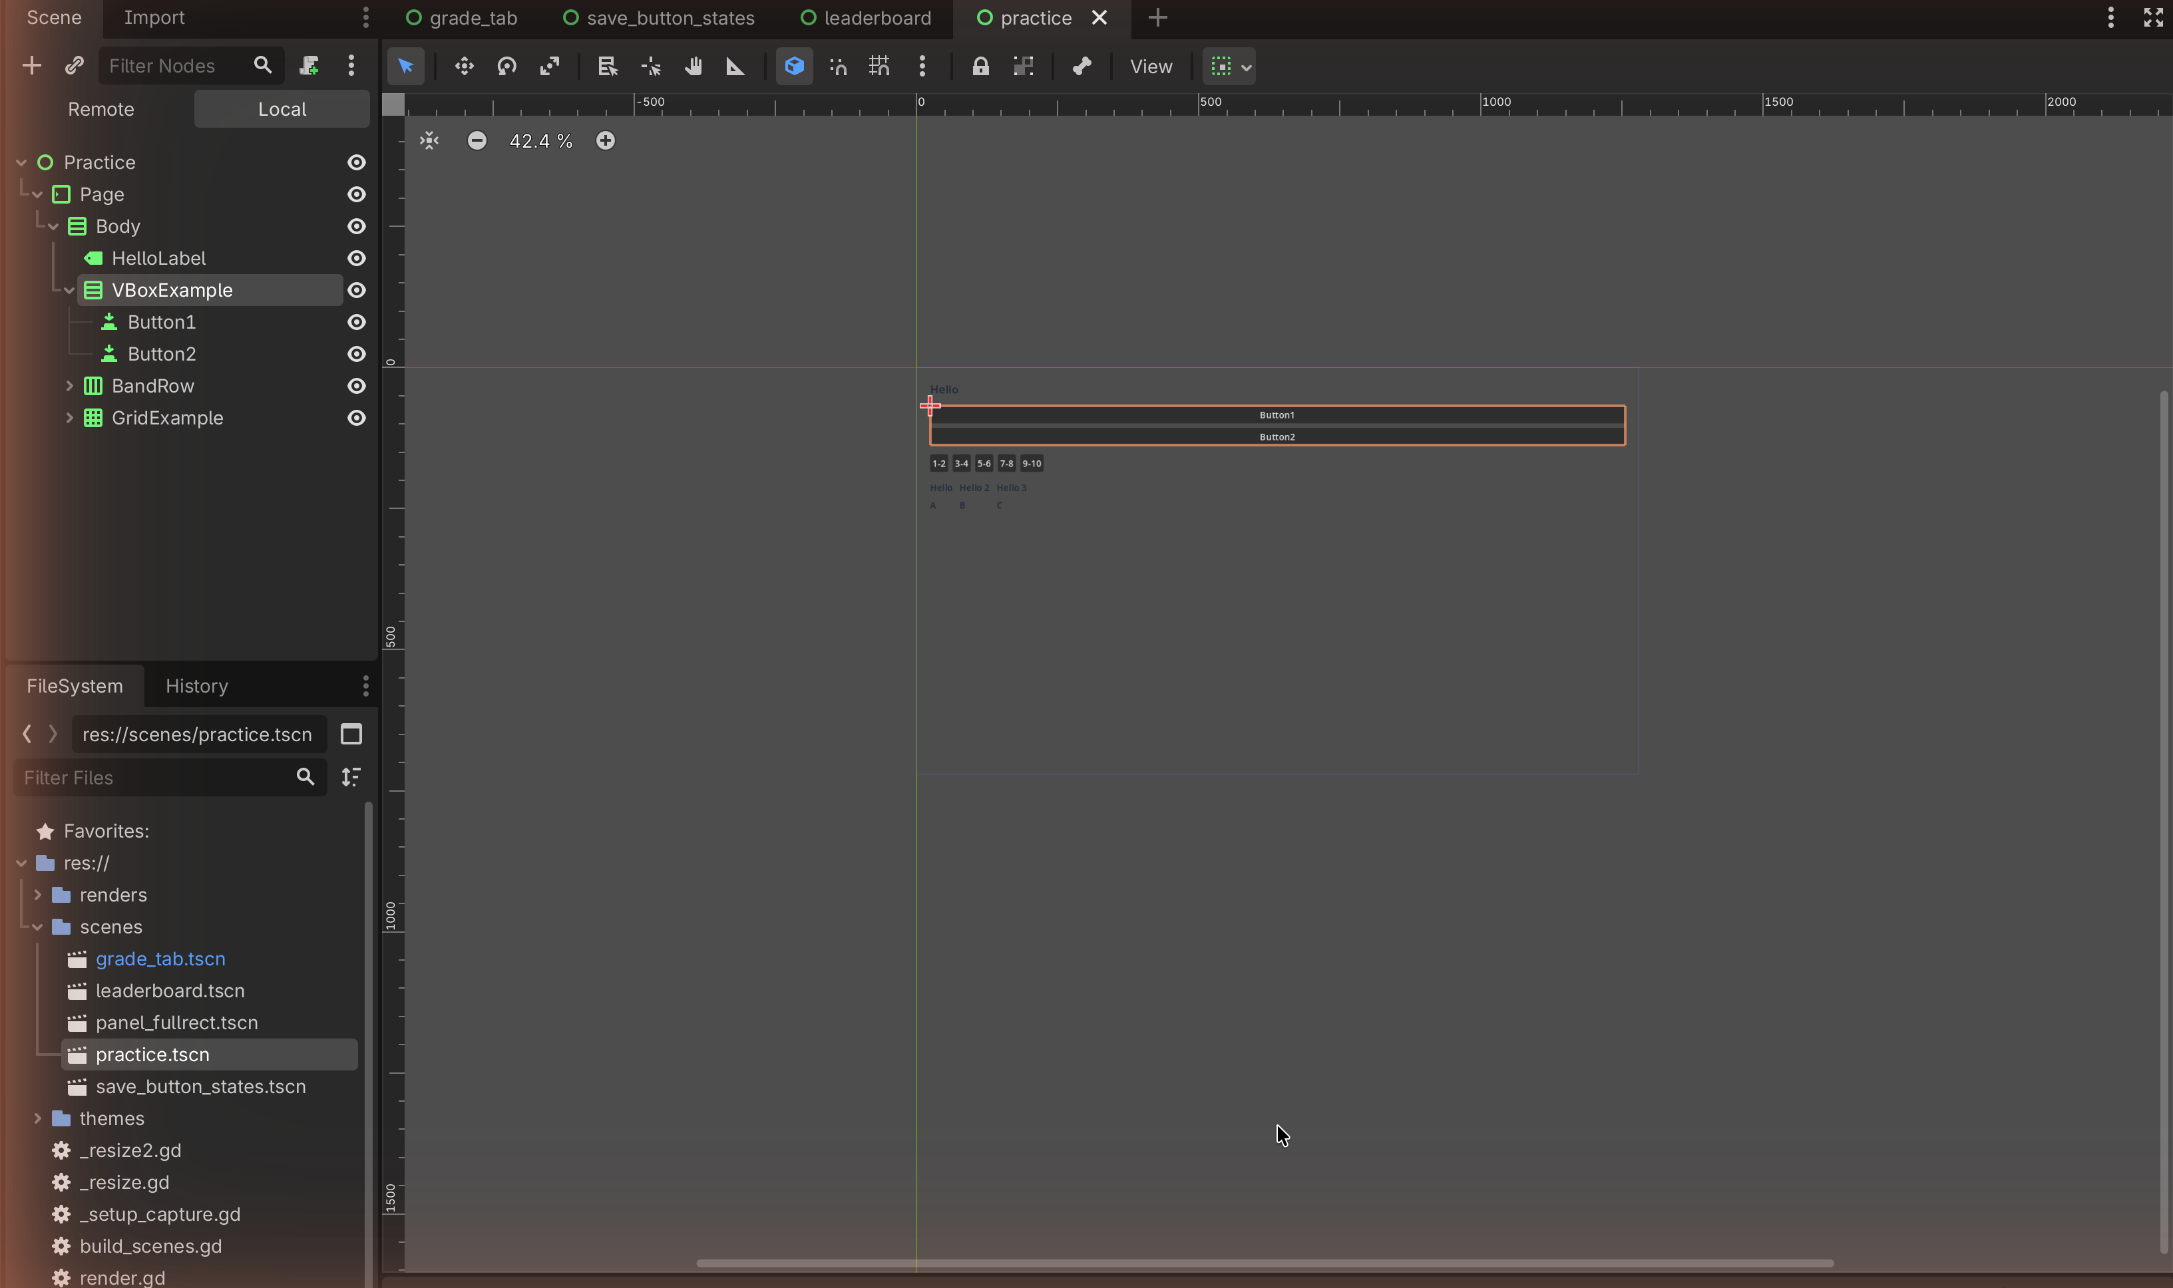Screen dimensions: 2173x1288
Task: Expand the renders folder
Action: tap(37, 895)
